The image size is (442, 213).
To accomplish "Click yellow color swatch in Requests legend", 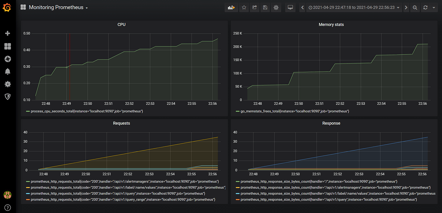I will (x=28, y=187).
